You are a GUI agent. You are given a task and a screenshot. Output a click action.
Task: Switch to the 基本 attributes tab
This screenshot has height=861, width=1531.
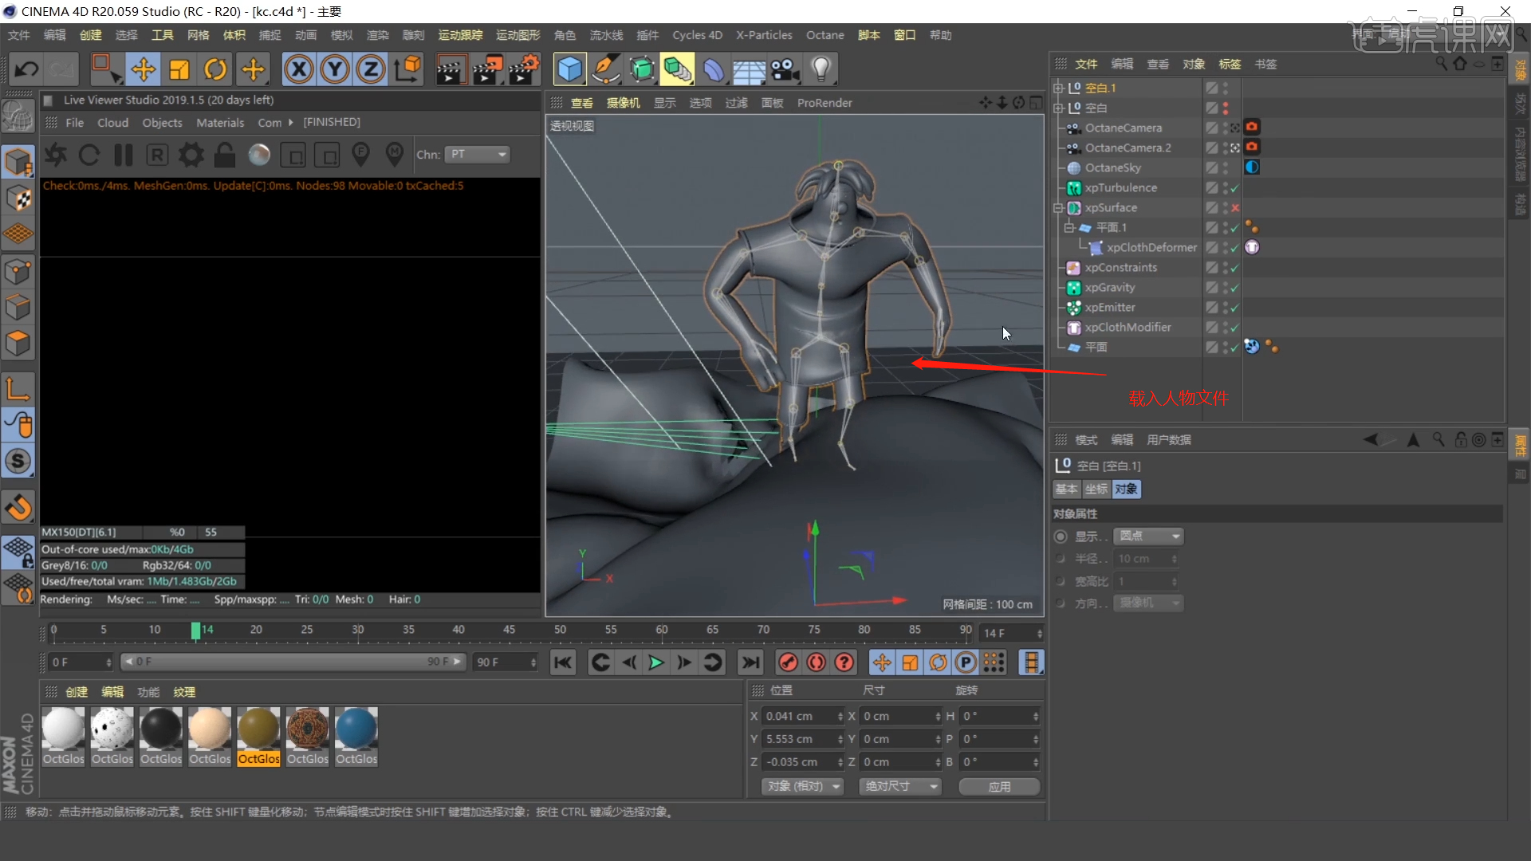(1066, 489)
